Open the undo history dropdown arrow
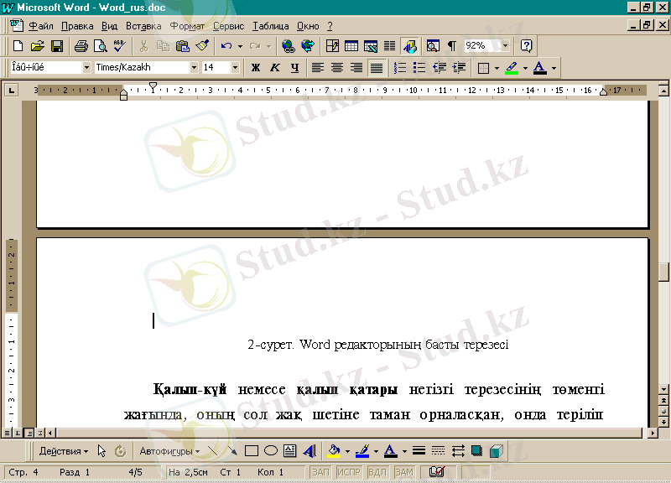The image size is (671, 483). pos(240,46)
